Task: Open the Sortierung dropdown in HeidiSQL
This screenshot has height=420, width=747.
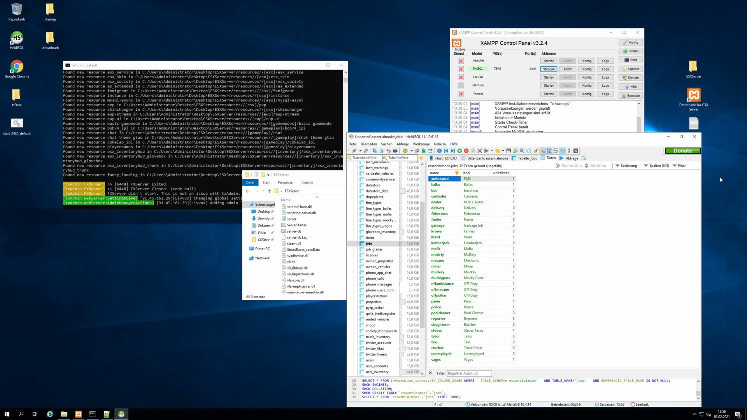Action: click(626, 166)
